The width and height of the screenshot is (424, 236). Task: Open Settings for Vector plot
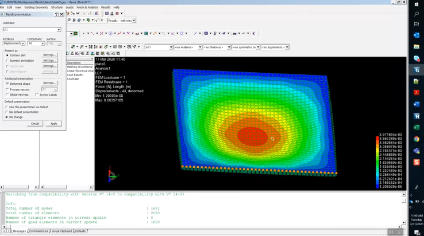pyautogui.click(x=49, y=66)
